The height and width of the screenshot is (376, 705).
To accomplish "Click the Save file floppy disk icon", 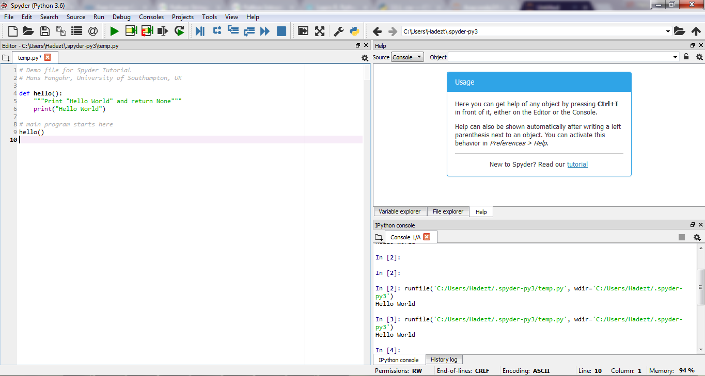I will click(x=45, y=31).
